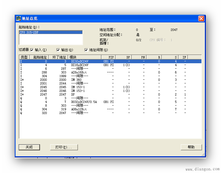Select the DO32xDC24V/0.5A output row

[x=84, y=102]
